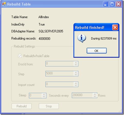The width and height of the screenshot is (124, 115).
Task: Decrease the Import count value
Action: [x=76, y=85]
